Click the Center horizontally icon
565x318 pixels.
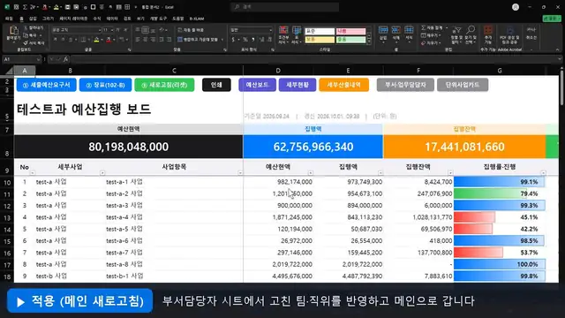(145, 39)
